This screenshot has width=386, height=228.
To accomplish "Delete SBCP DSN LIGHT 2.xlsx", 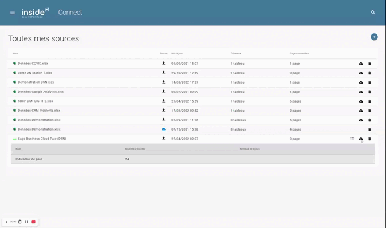I will point(369,101).
